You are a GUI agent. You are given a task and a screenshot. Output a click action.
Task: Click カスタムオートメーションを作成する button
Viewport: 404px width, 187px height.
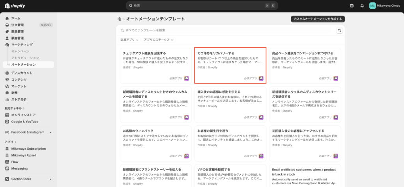(318, 19)
